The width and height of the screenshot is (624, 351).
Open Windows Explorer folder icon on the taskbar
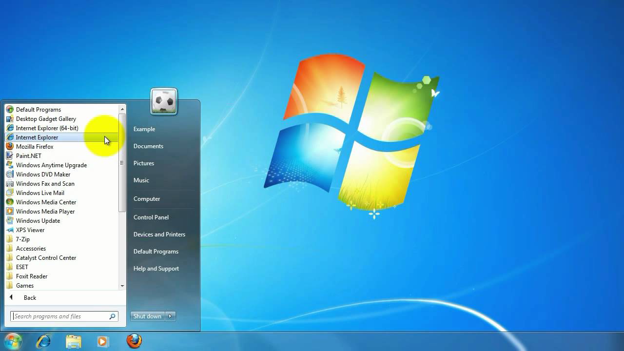(x=74, y=341)
